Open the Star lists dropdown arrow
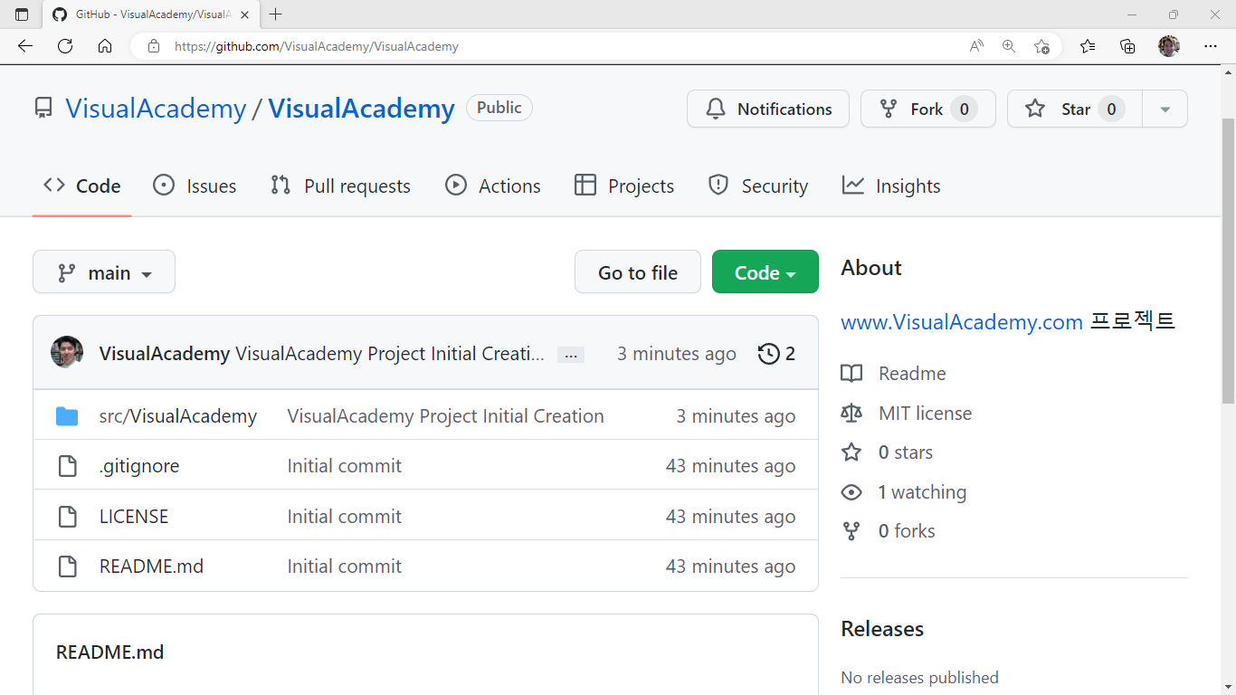This screenshot has height=695, width=1236. (x=1165, y=109)
